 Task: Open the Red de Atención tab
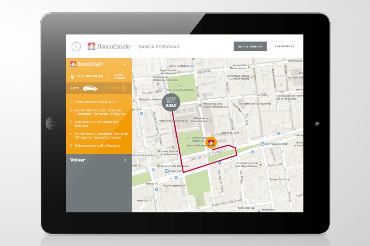coord(250,47)
